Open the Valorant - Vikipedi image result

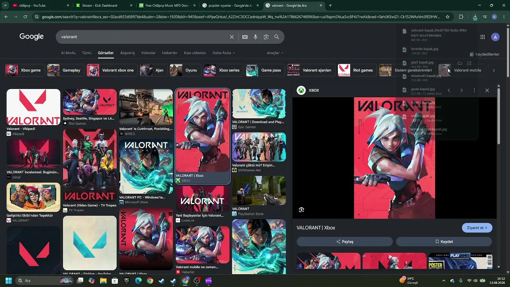33,112
